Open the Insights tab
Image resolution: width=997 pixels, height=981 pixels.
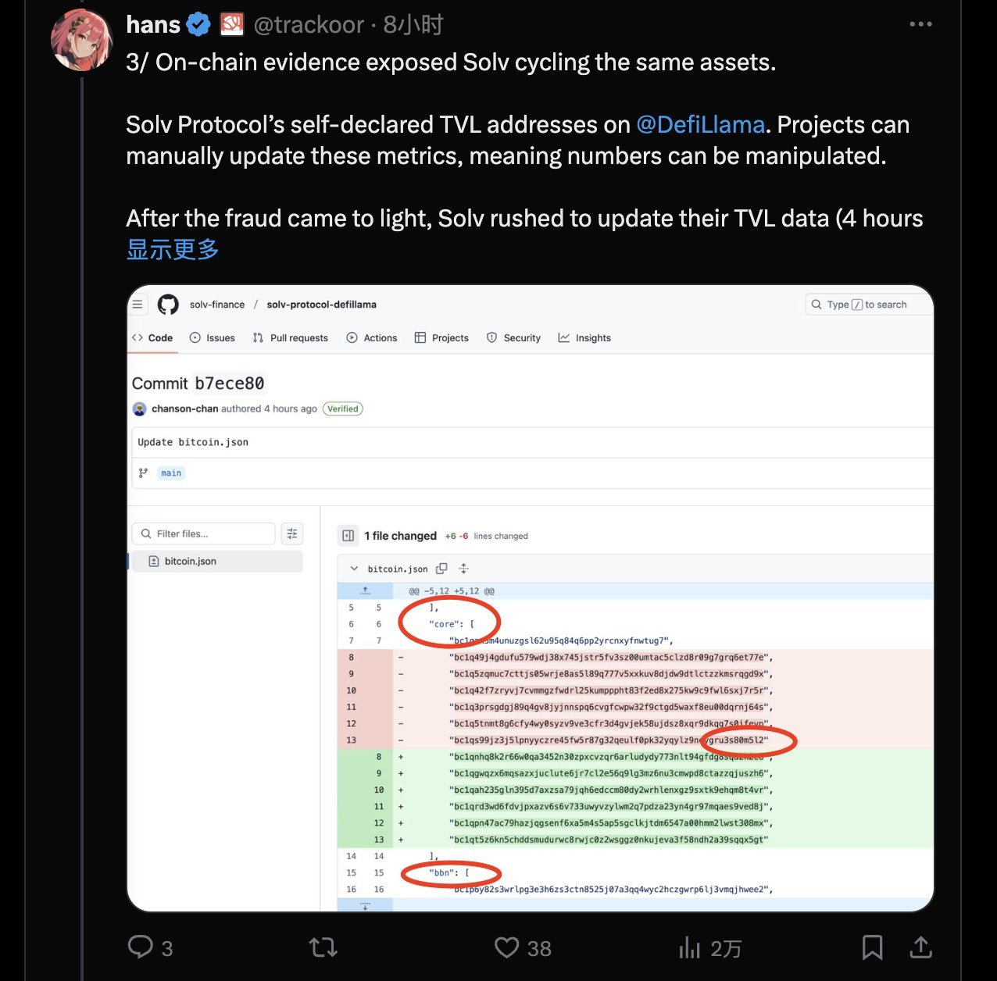point(584,338)
